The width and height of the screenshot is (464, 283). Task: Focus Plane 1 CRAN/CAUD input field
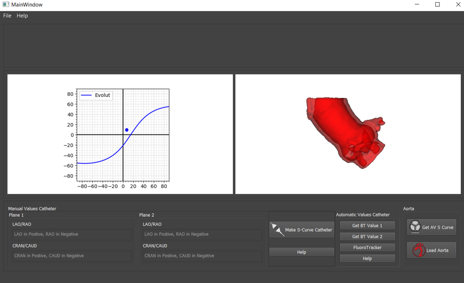pyautogui.click(x=72, y=256)
